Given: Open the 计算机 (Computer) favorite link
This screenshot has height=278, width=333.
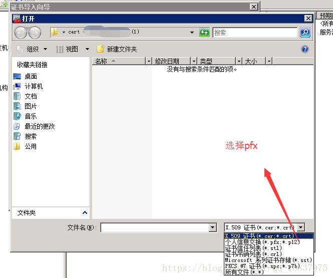Looking at the screenshot, I should pyautogui.click(x=34, y=86).
